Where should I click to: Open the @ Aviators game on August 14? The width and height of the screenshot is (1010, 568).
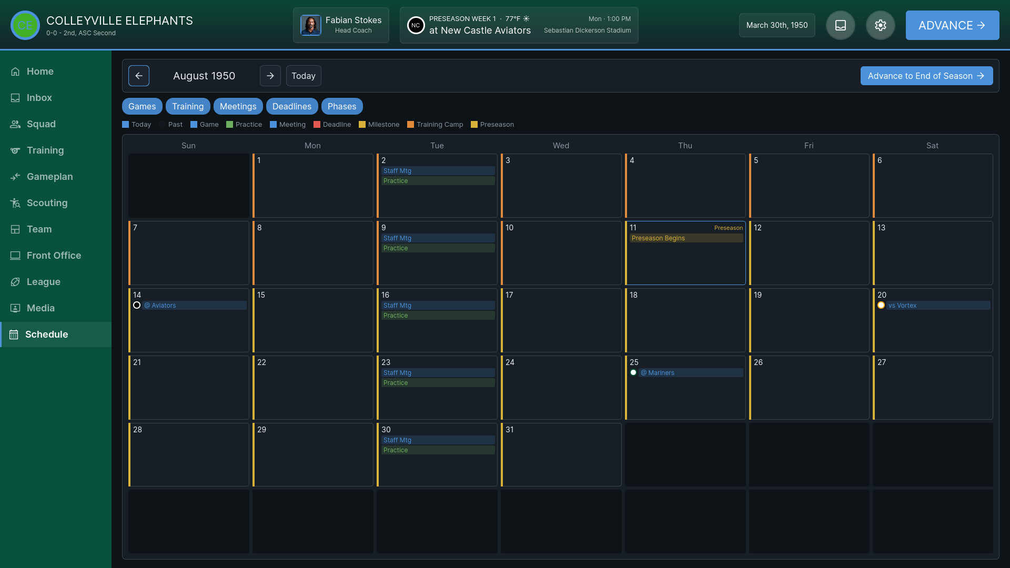click(x=195, y=306)
